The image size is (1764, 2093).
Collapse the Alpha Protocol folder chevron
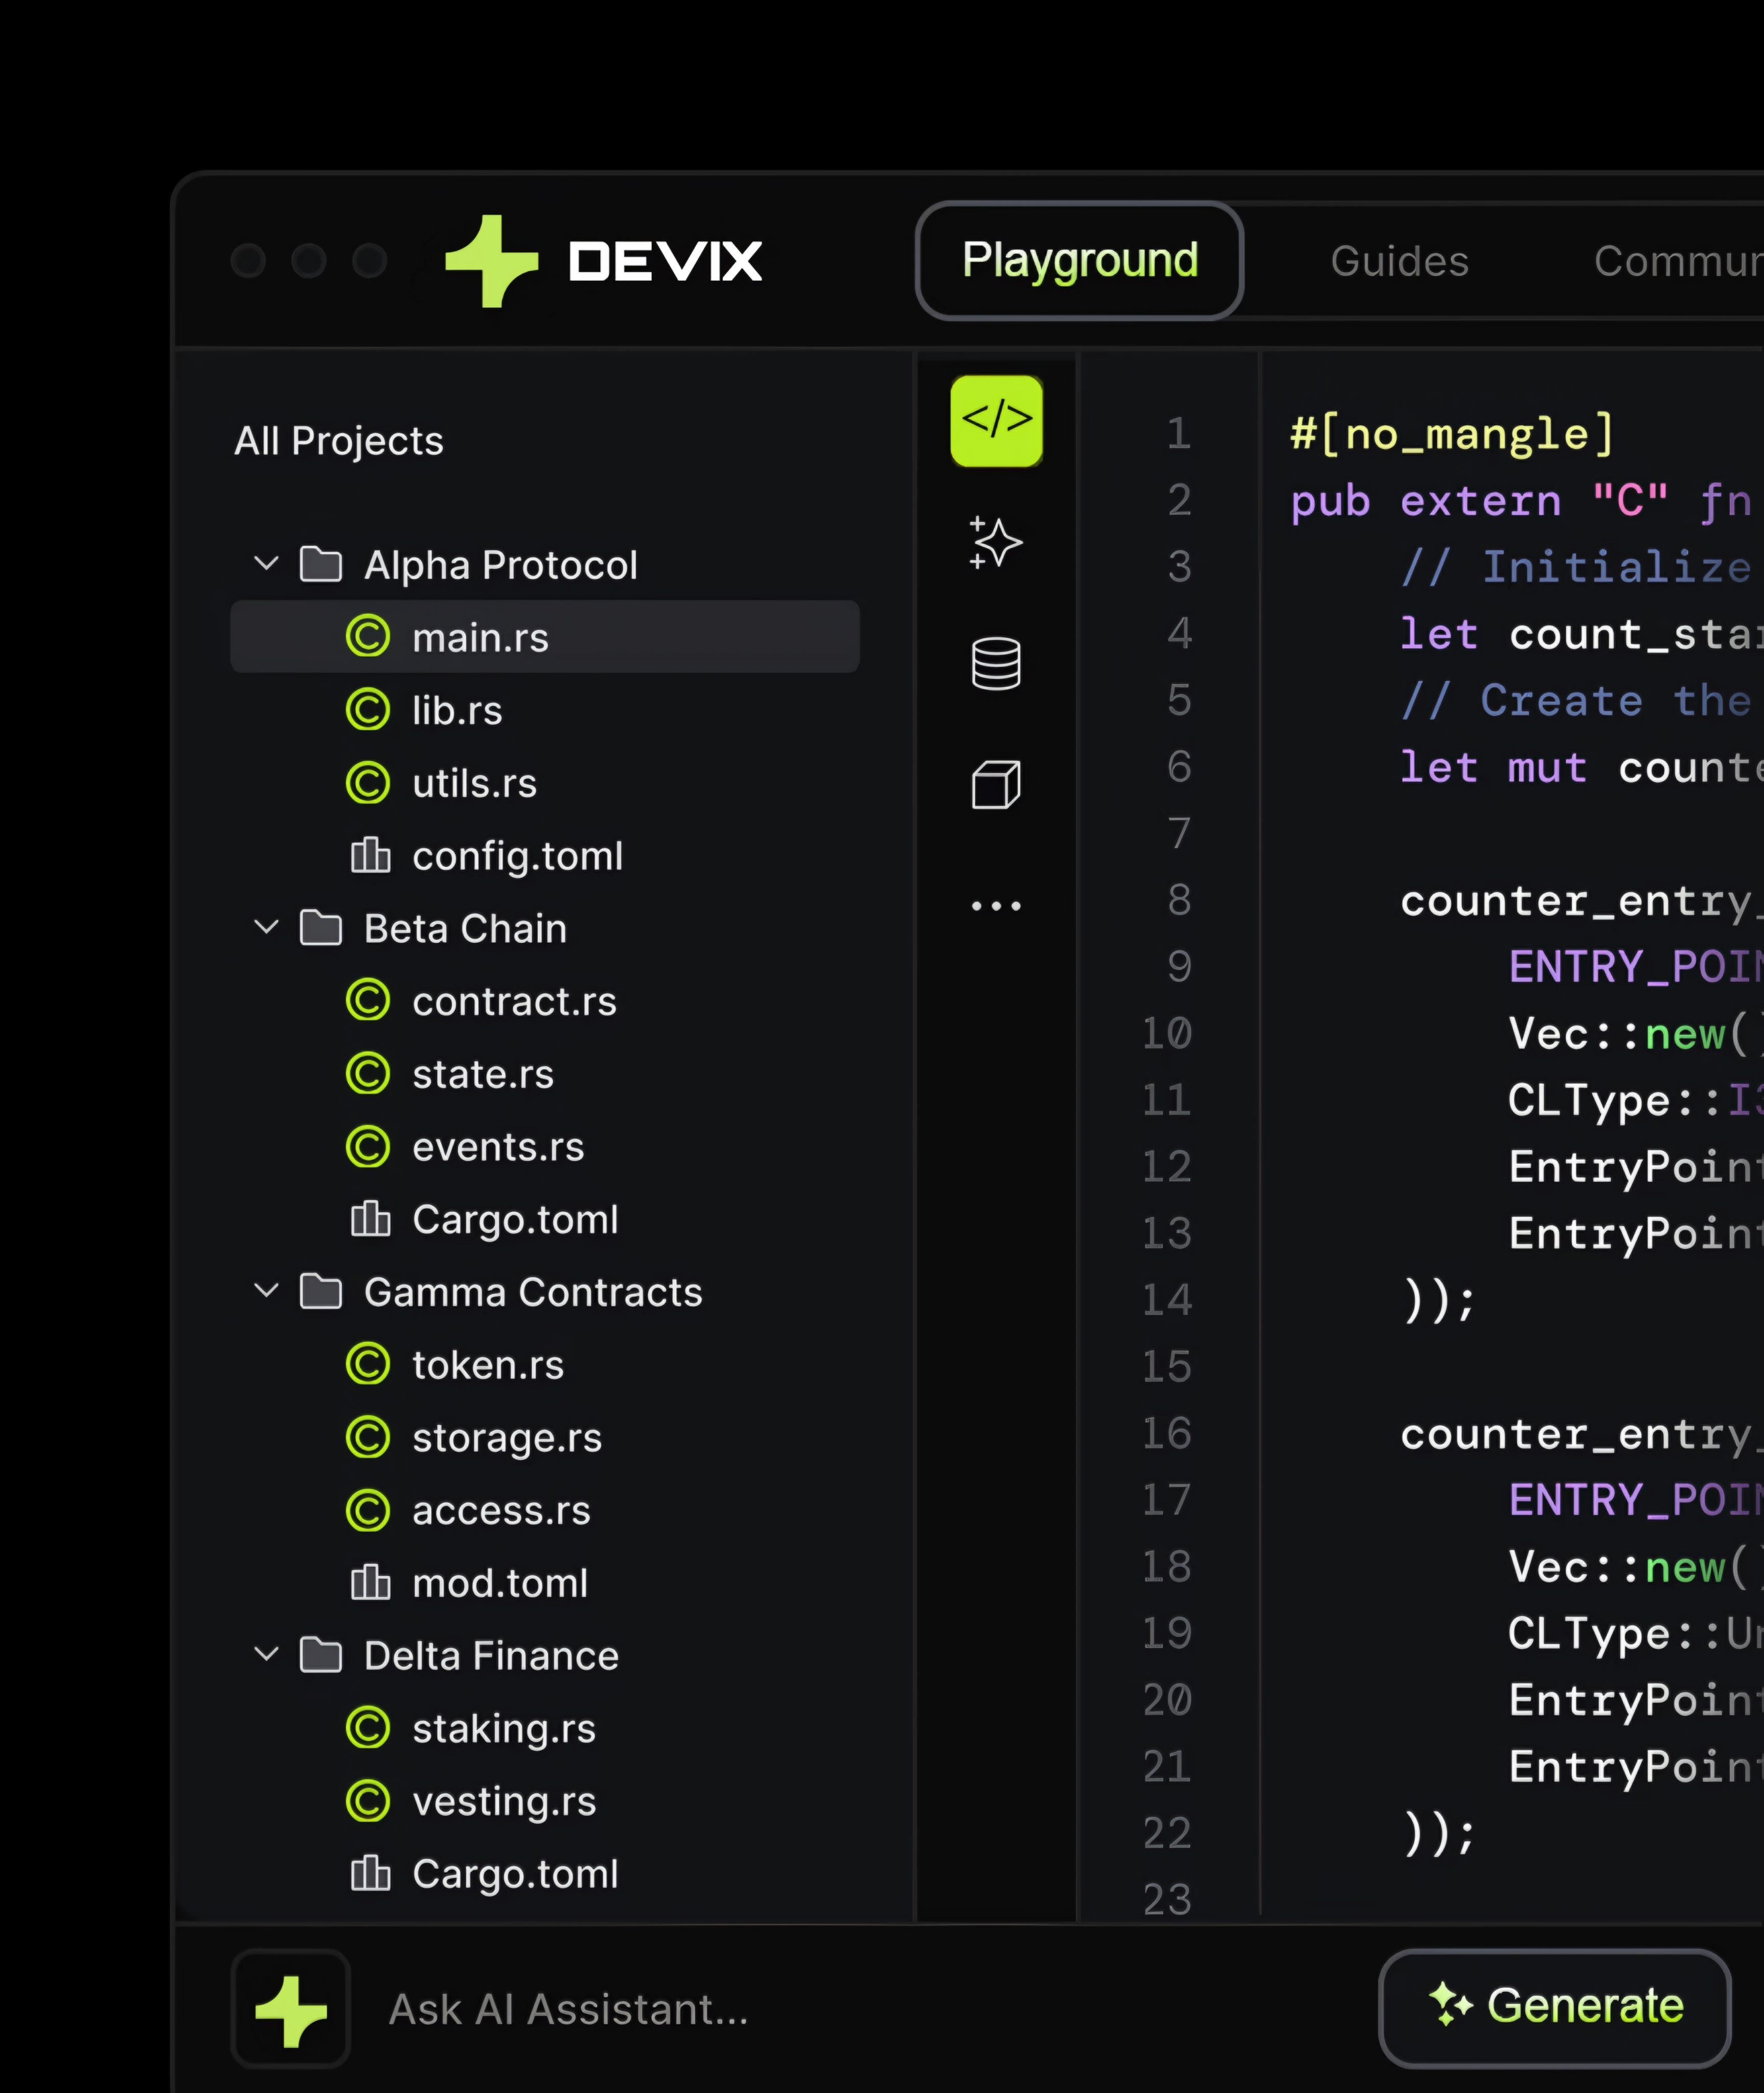(x=266, y=564)
